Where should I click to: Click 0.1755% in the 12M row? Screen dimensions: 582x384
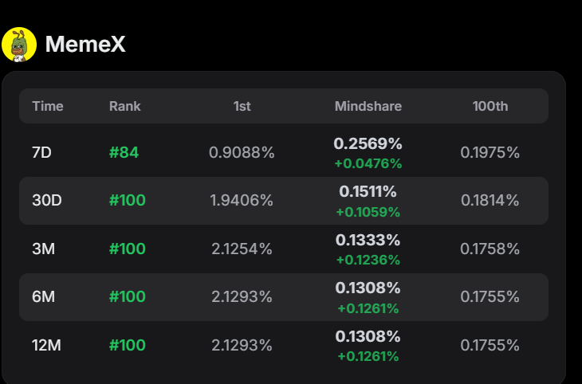[490, 345]
